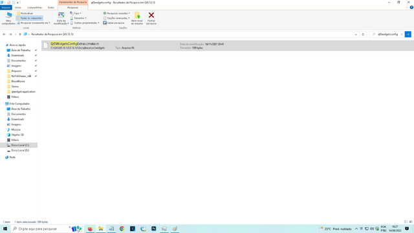This screenshot has height=233, width=414.
Task: Open Qemu folder in sidebar
Action: click(15, 86)
